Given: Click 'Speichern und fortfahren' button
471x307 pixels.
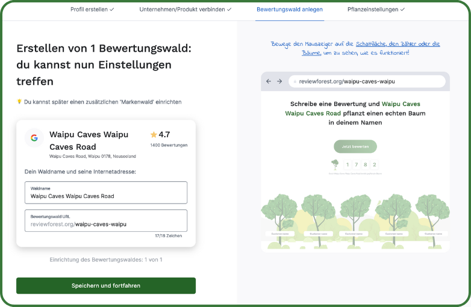Looking at the screenshot, I should (106, 285).
